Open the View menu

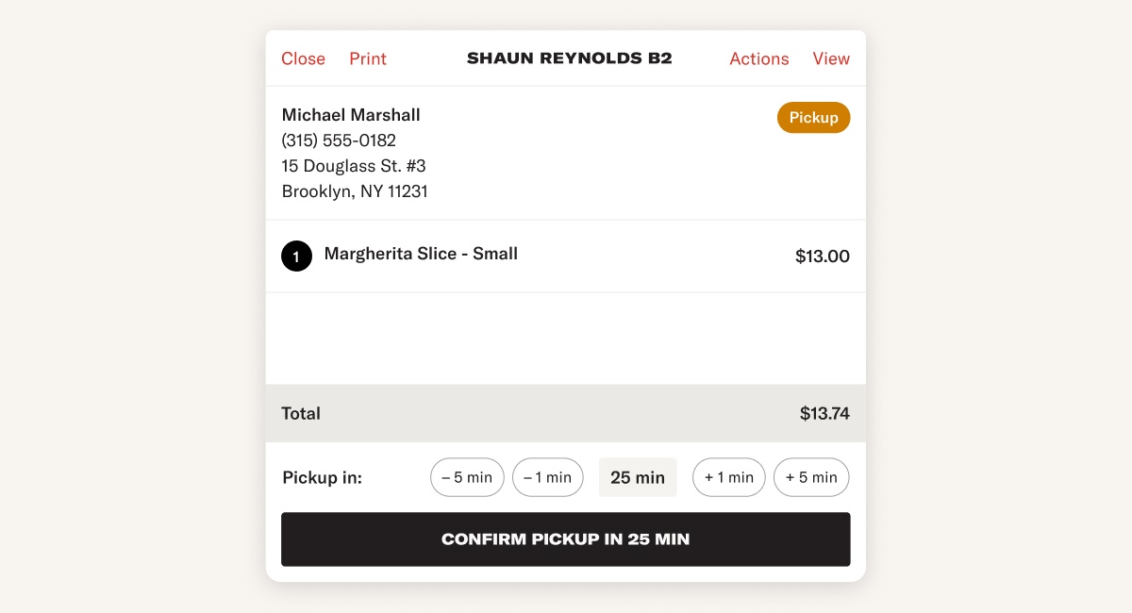831,58
